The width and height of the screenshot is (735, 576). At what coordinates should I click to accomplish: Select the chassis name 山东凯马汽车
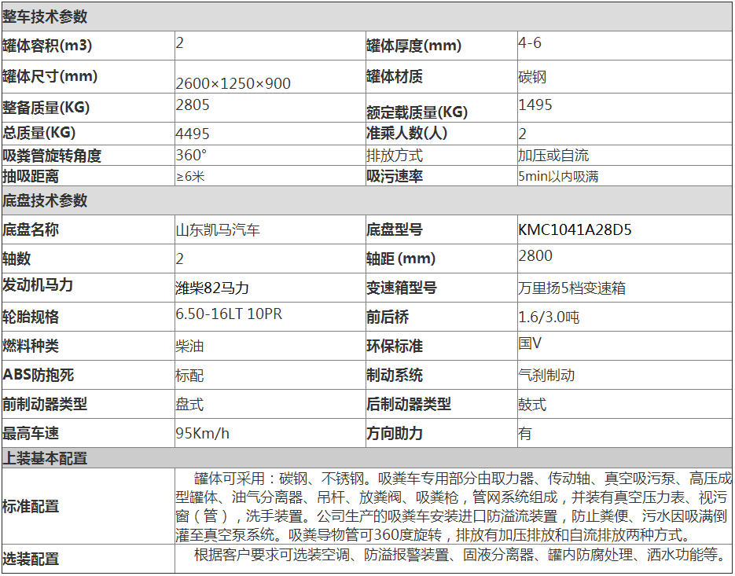click(218, 230)
